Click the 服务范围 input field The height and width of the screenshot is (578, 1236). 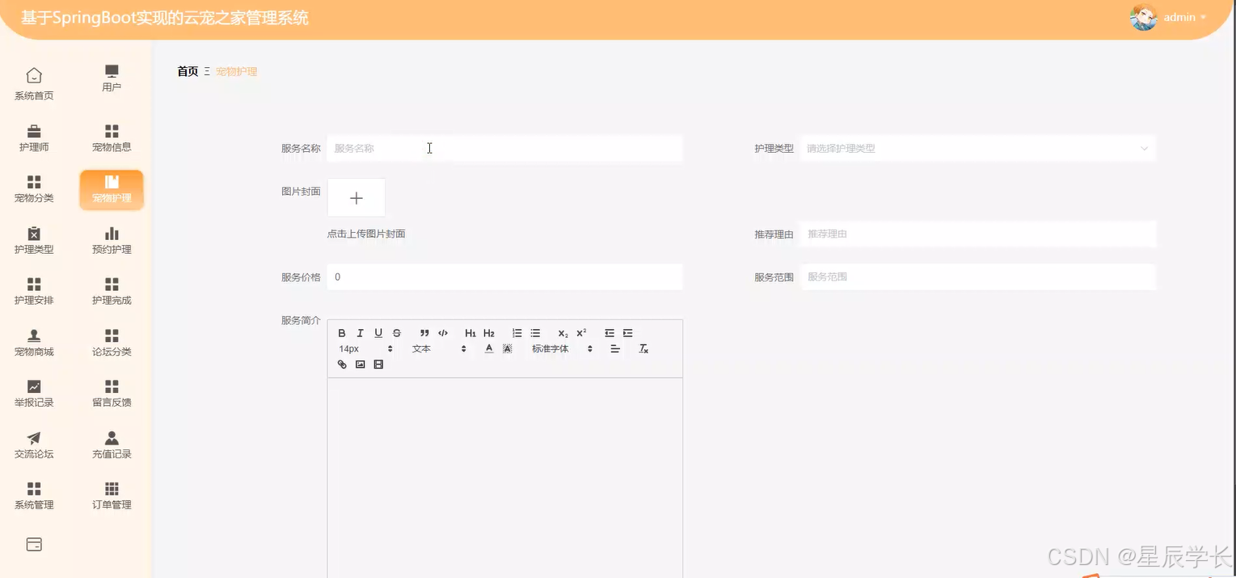point(977,276)
